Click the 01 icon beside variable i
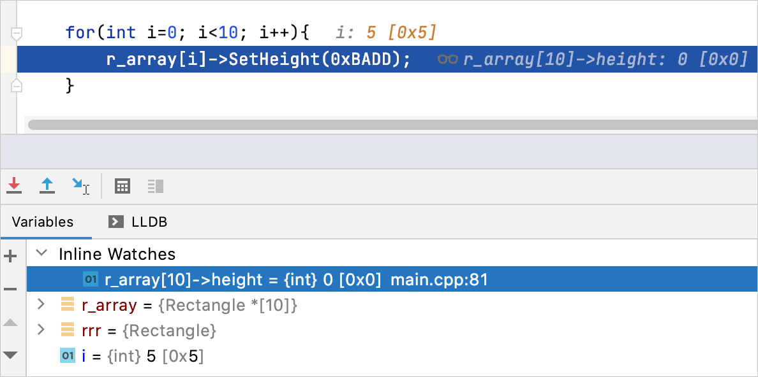Screen dimensions: 758x377 click(x=68, y=356)
